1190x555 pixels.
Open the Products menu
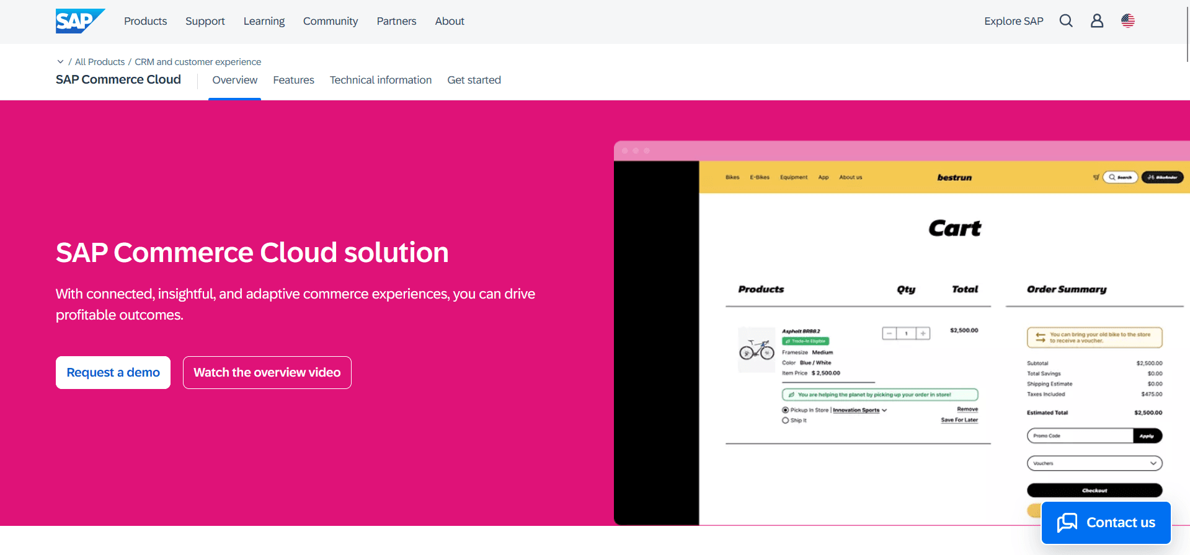[145, 21]
